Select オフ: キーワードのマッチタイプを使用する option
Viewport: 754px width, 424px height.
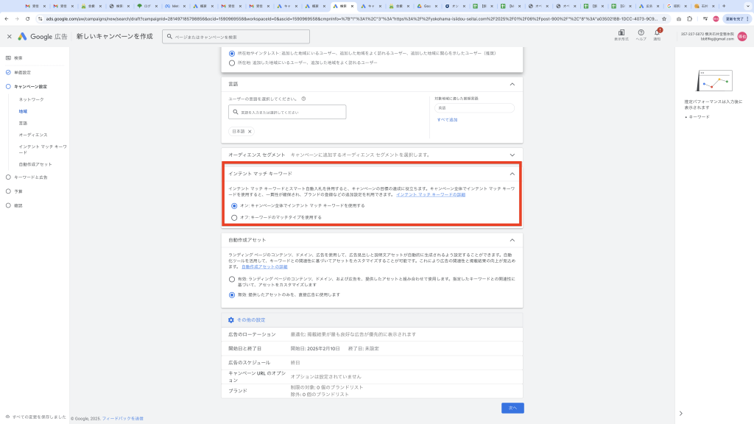coord(233,217)
